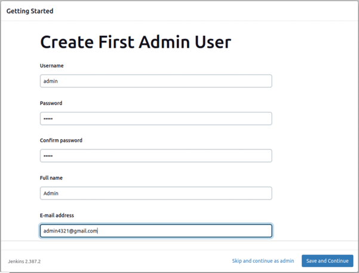Click the Username input field
Screen dimensions: 359x273
click(156, 81)
